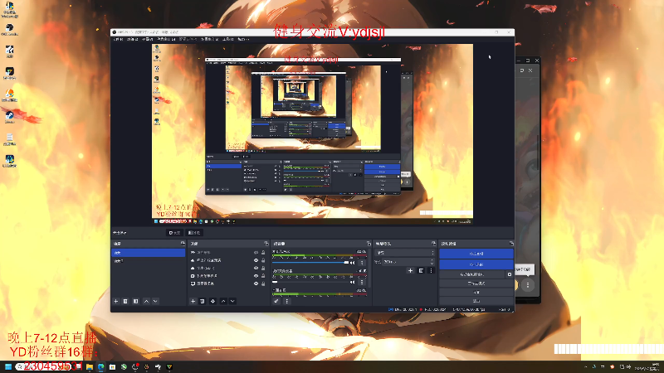Increase transition duration with the up arrow
Image resolution: width=664 pixels, height=373 pixels.
point(432,260)
